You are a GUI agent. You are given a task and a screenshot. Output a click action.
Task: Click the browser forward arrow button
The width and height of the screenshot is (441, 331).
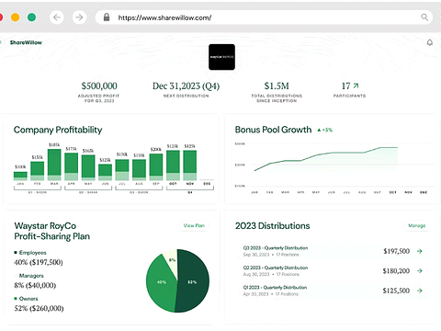pyautogui.click(x=79, y=17)
